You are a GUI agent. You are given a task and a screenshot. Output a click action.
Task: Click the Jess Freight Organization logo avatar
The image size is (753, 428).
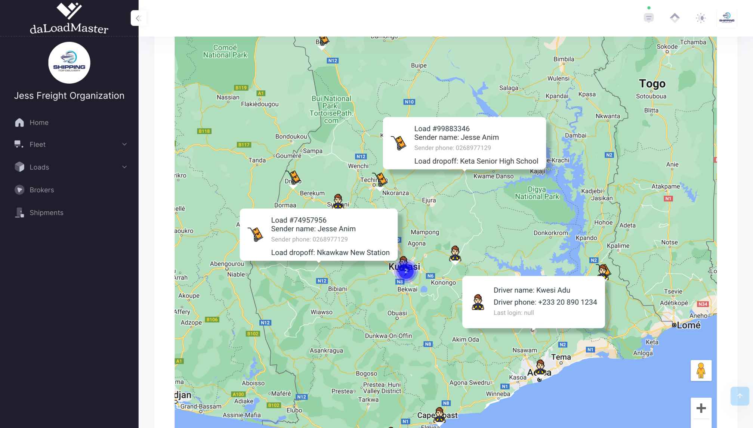pos(69,62)
